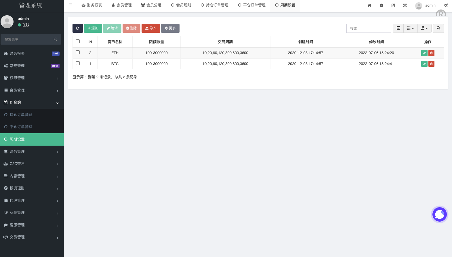Click the trash clear-cache icon in top bar

point(381,5)
